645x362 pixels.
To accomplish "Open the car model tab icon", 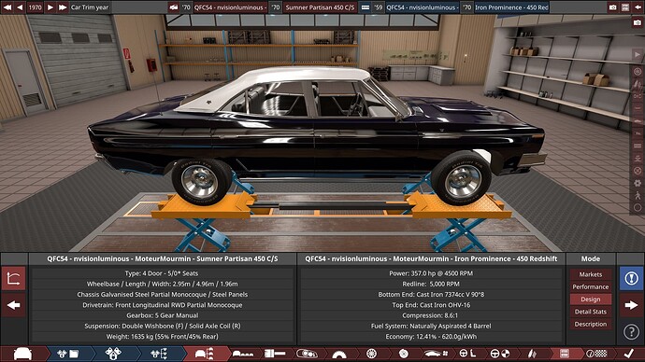I will coord(22,354).
